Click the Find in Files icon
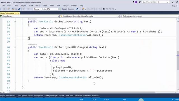The width and height of the screenshot is (179, 101). pos(83,9)
